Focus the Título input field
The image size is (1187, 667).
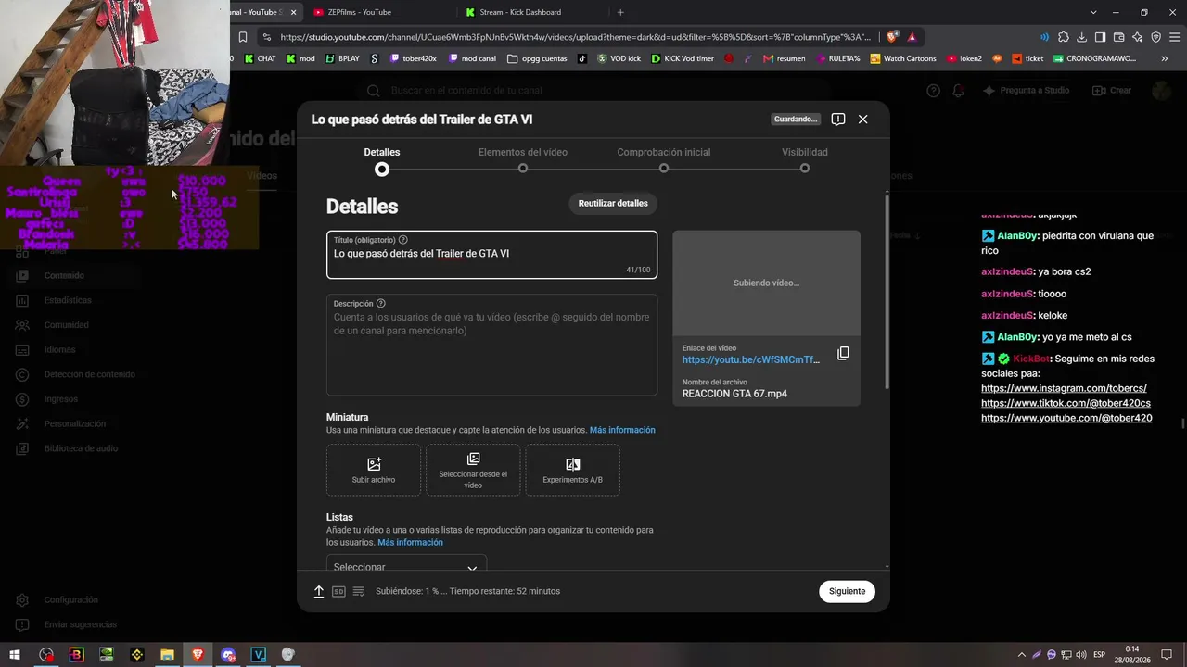pyautogui.click(x=491, y=255)
